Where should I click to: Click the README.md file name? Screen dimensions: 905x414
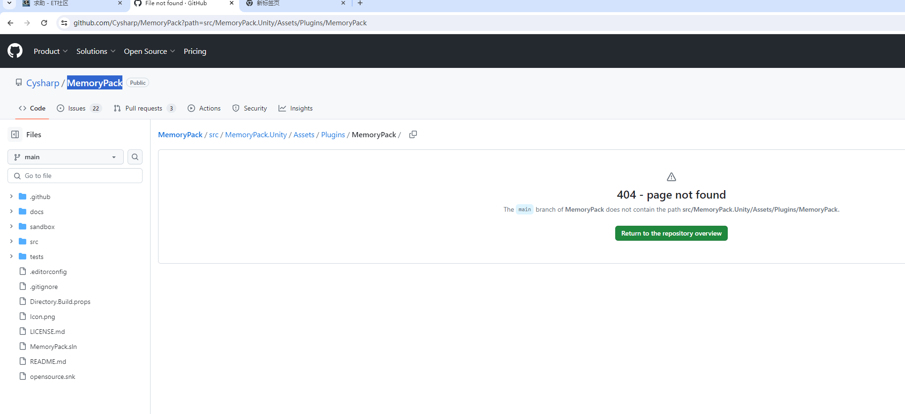48,362
